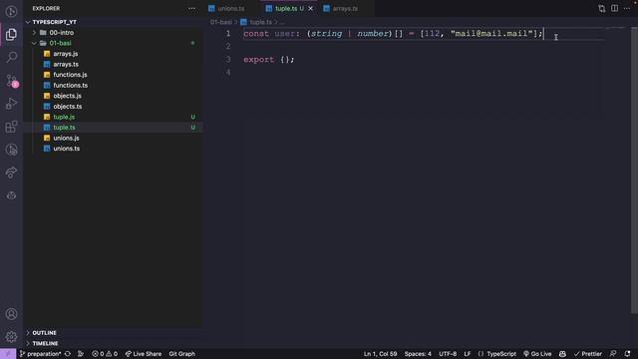This screenshot has width=638, height=359.
Task: Open the Accounts icon in activity bar
Action: point(11,314)
